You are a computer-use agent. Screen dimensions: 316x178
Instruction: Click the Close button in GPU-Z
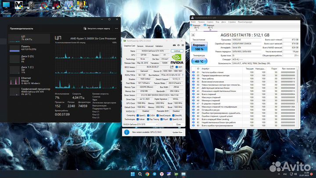[x=178, y=124]
